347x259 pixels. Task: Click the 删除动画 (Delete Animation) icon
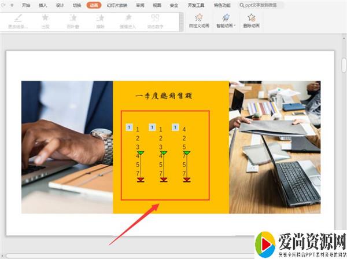coord(250,21)
